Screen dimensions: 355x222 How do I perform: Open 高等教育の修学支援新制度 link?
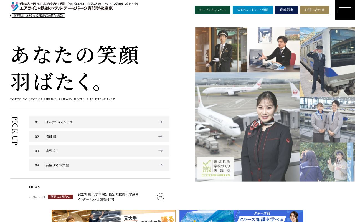(38, 16)
